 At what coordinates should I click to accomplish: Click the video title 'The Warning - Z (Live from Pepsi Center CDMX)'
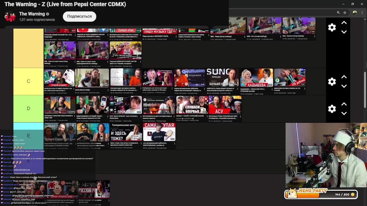coord(65,4)
